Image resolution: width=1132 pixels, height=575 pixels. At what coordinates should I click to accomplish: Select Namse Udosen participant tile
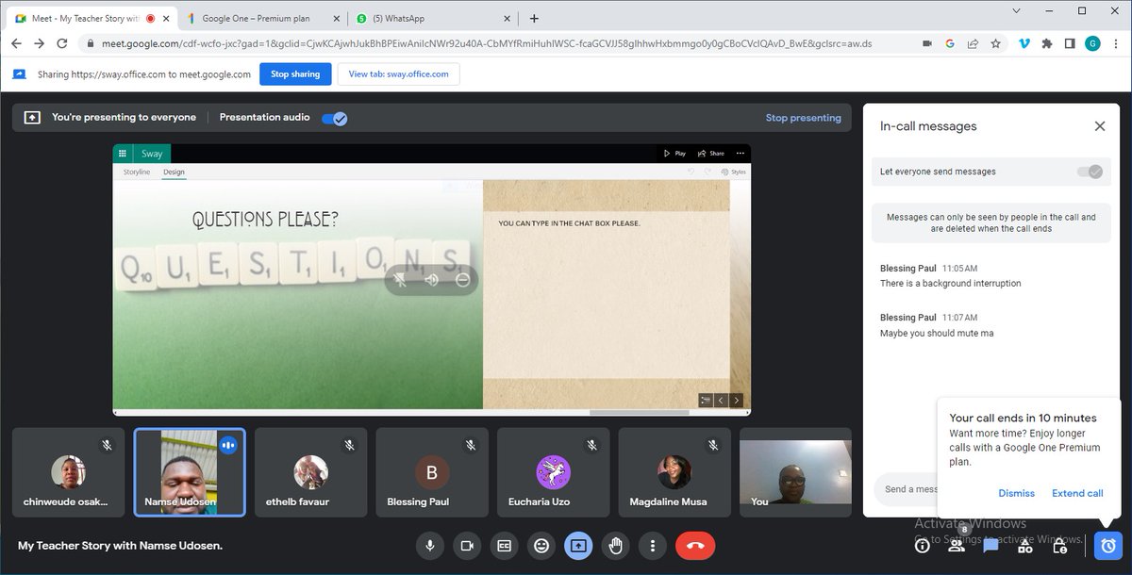click(190, 472)
